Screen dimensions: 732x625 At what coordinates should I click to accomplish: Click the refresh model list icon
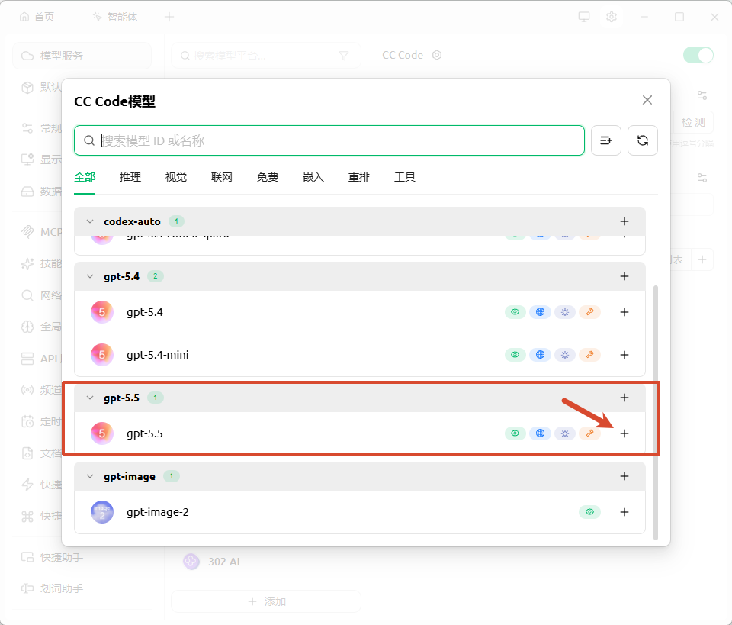point(642,140)
